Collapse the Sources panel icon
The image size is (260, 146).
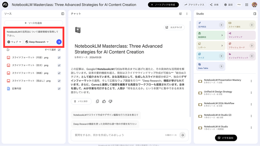63,14
